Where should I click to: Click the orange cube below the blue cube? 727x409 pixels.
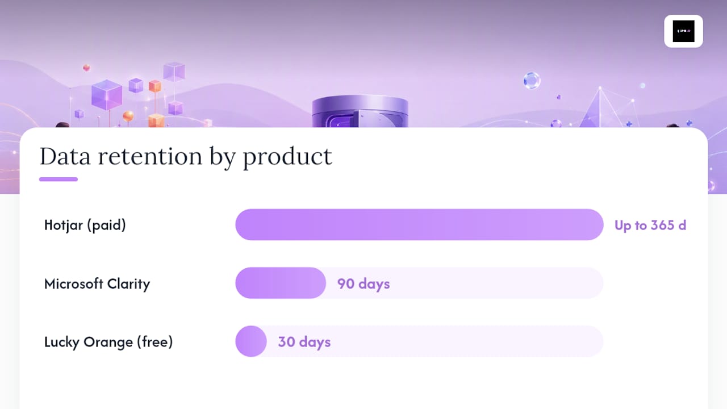[x=156, y=120]
